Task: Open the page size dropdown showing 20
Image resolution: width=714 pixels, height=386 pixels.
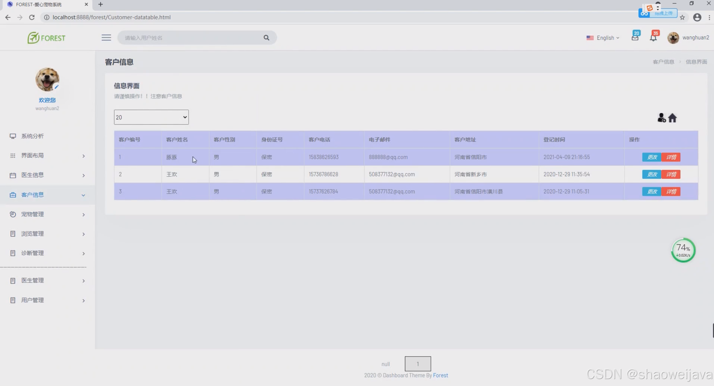Action: (151, 117)
